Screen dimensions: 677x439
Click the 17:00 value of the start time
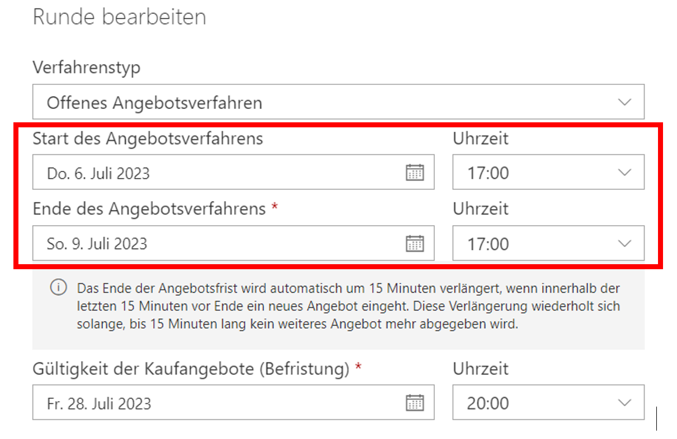point(488,173)
